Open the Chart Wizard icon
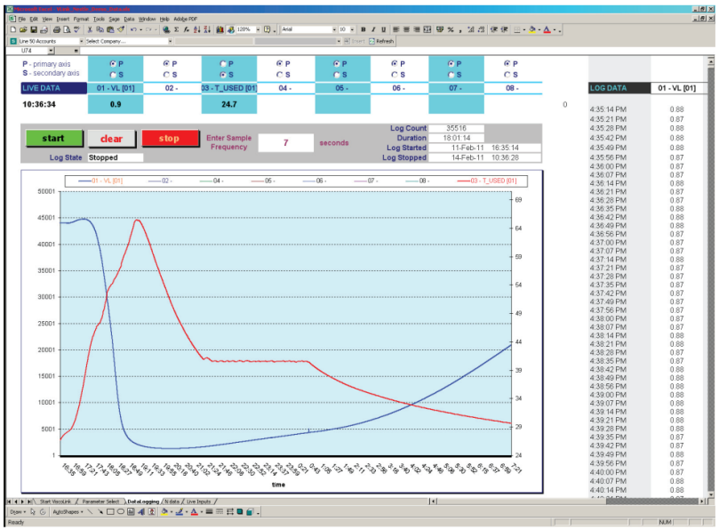Screen dimensions: 719x530 (220, 29)
